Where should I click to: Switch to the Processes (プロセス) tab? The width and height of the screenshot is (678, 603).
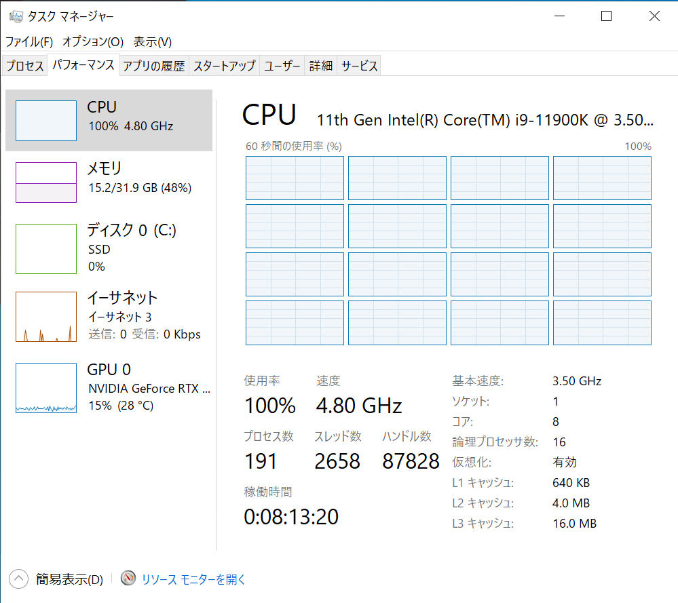coord(25,66)
